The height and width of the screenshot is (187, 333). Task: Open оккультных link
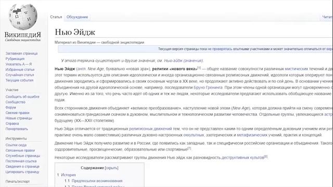tap(194, 135)
